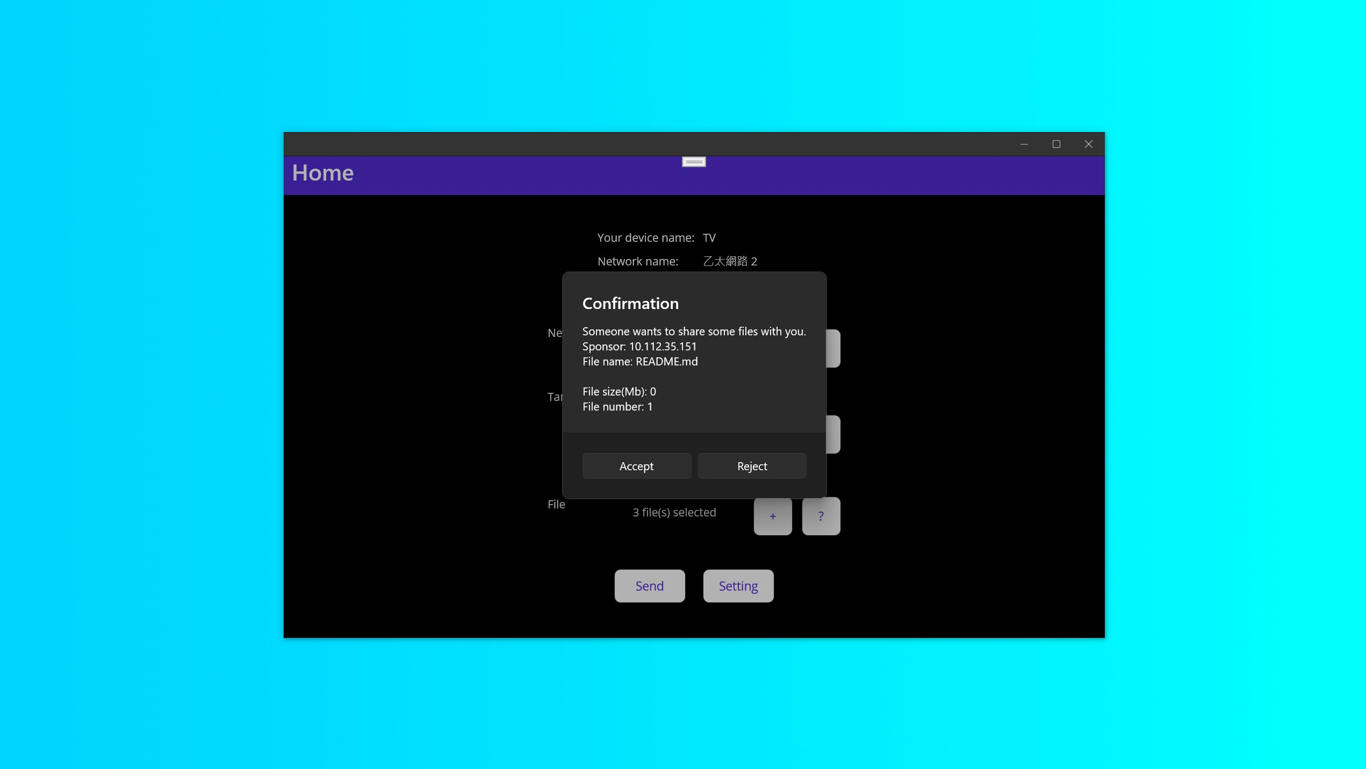Image resolution: width=1366 pixels, height=769 pixels.
Task: Accept the incoming file share
Action: click(x=636, y=466)
